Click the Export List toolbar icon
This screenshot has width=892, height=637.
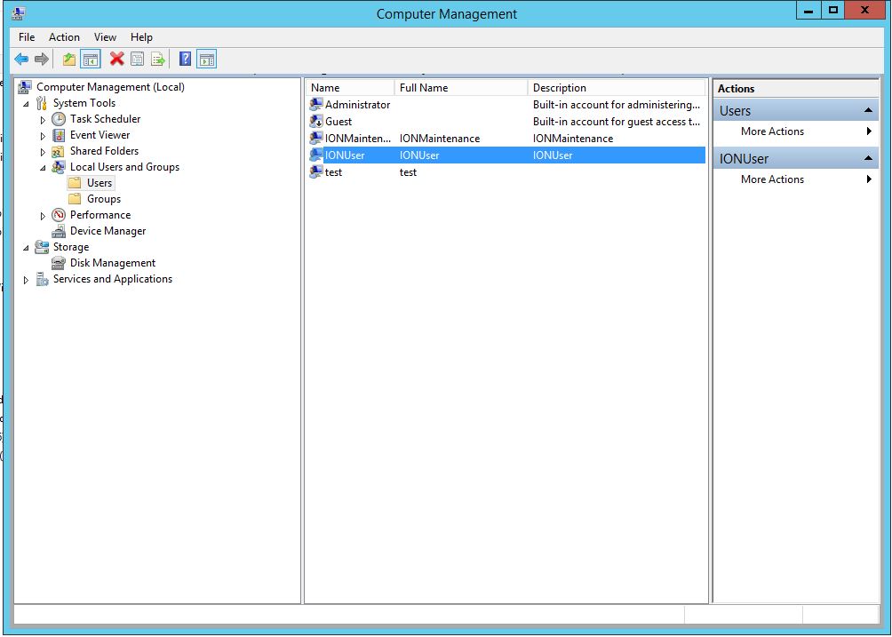point(157,59)
